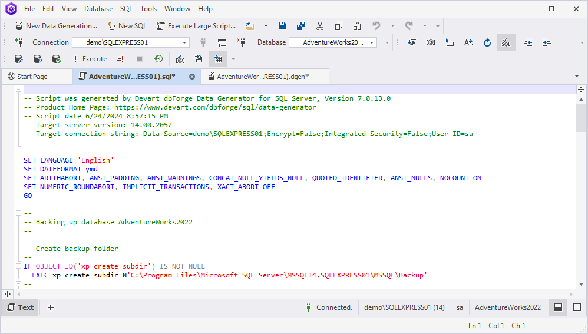Click Execute Current Statement icon
Image resolution: width=588 pixels, height=334 pixels.
(120, 59)
